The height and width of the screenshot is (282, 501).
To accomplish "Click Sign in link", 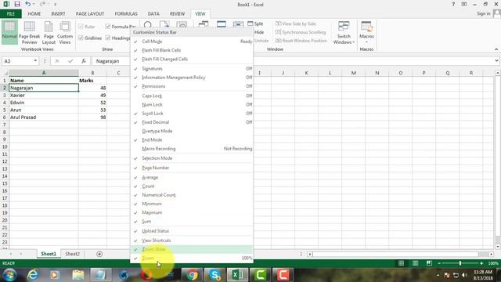I will coord(484,13).
